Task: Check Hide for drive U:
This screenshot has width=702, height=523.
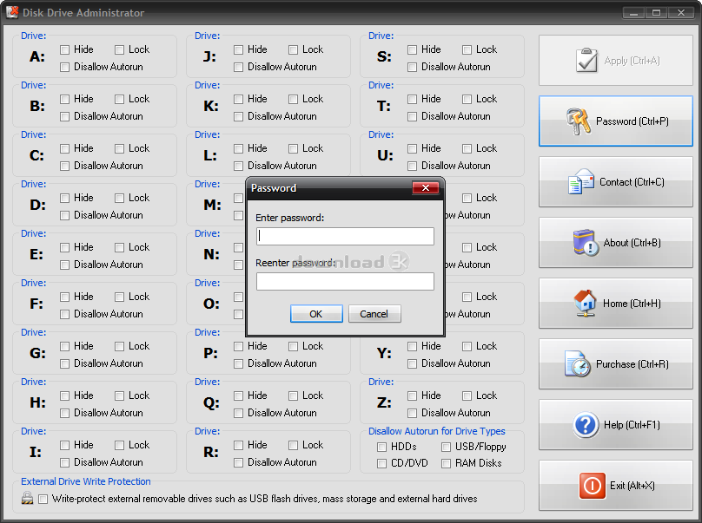Action: [x=413, y=148]
